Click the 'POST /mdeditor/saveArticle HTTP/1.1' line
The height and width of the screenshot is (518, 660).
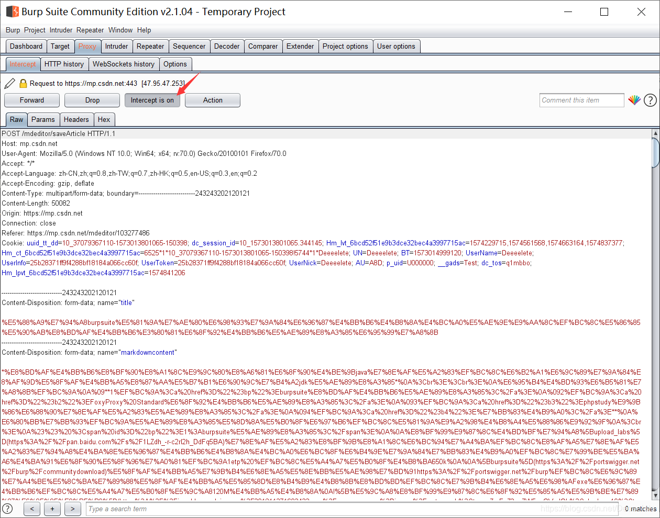[x=59, y=133]
